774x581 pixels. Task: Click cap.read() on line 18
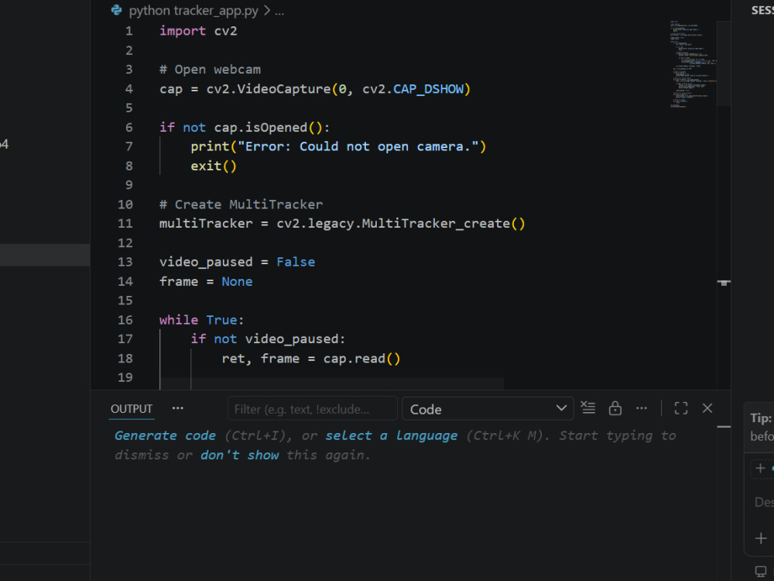point(361,359)
